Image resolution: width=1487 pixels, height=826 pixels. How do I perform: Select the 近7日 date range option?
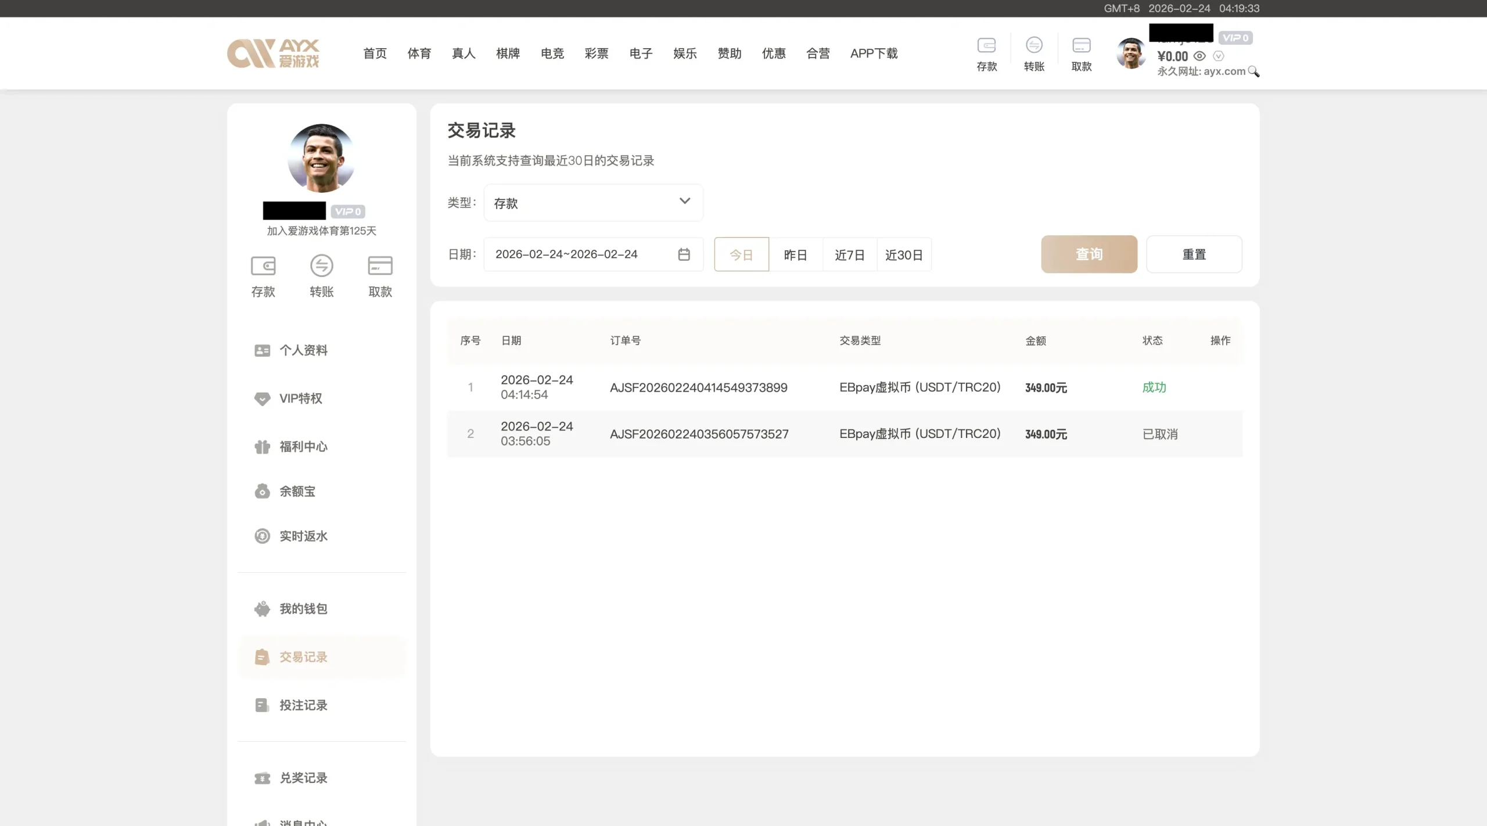pyautogui.click(x=849, y=254)
